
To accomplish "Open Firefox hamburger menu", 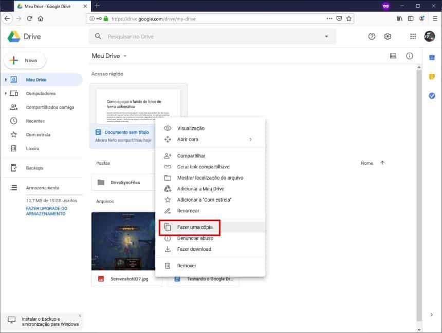I will (x=435, y=18).
